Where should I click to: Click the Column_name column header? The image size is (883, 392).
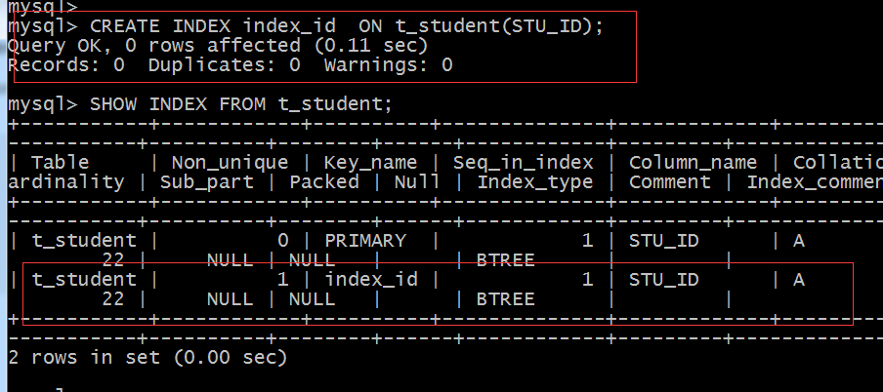tap(693, 163)
